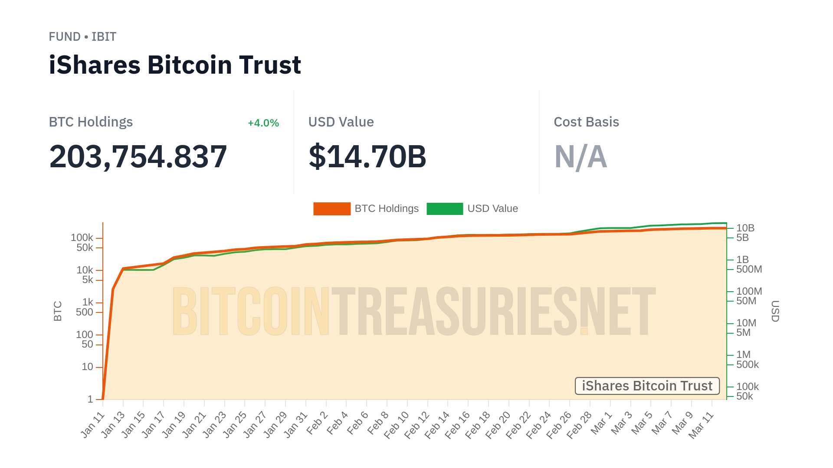The width and height of the screenshot is (833, 468).
Task: Click the BTC vertical axis title
Action: (58, 311)
